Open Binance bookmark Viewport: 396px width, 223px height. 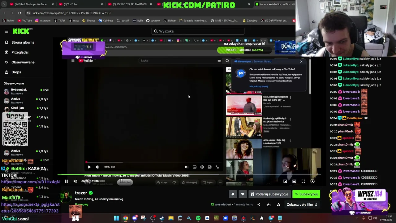88,21
